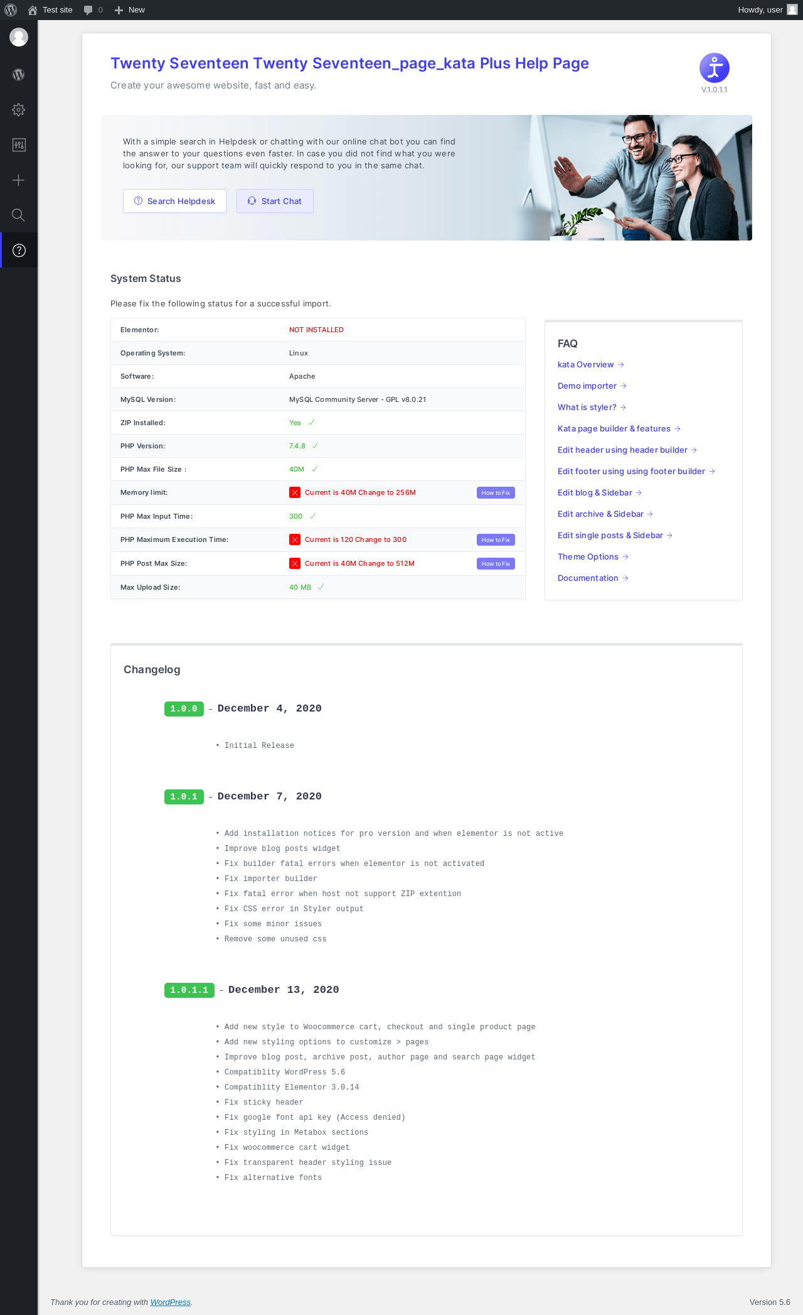Click the profile avatar in the sidebar

[x=19, y=37]
